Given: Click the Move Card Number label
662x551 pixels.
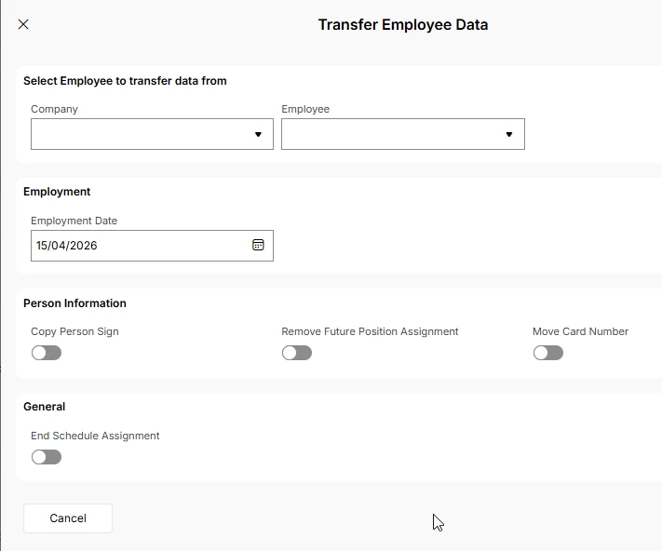Looking at the screenshot, I should [580, 331].
